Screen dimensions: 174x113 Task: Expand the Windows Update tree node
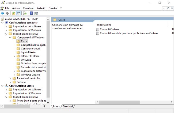tap(14, 75)
